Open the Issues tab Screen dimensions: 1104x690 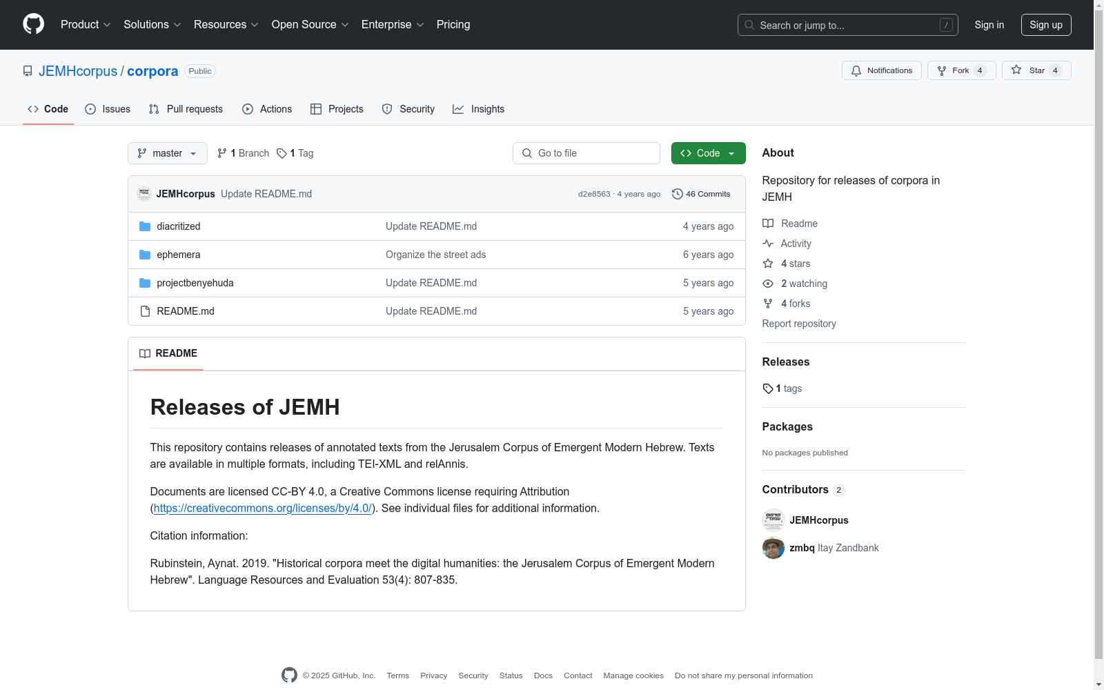(x=108, y=109)
